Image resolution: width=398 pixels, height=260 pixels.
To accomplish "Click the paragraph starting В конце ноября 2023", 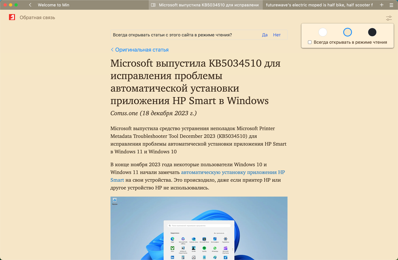I will pos(198,176).
